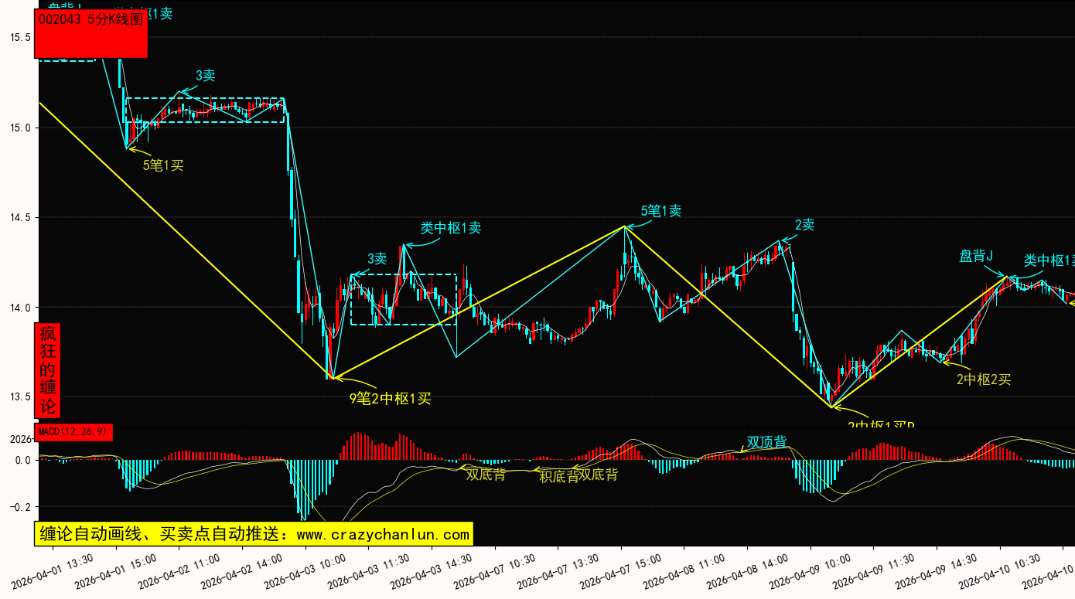Click the 9笔2中枢1买 buy signal label
1075x599 pixels.
(x=391, y=399)
